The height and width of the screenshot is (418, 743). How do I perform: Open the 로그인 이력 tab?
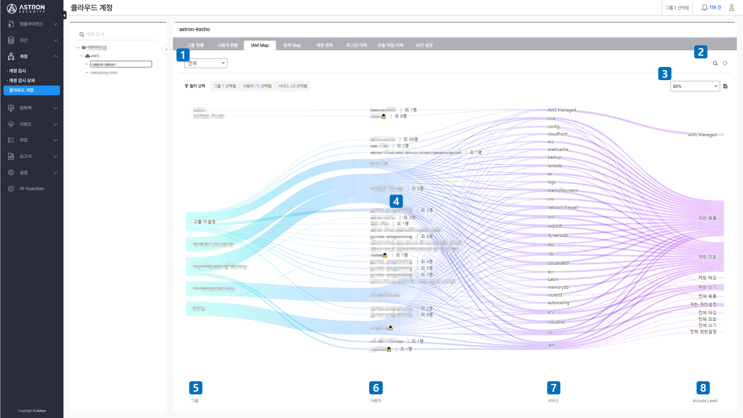(x=356, y=45)
